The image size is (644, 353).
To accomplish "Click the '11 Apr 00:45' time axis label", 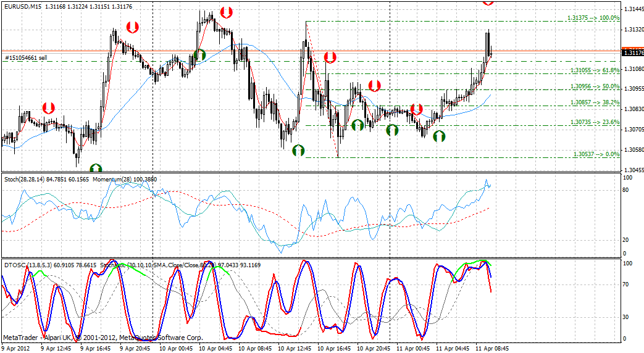I will pos(413,349).
